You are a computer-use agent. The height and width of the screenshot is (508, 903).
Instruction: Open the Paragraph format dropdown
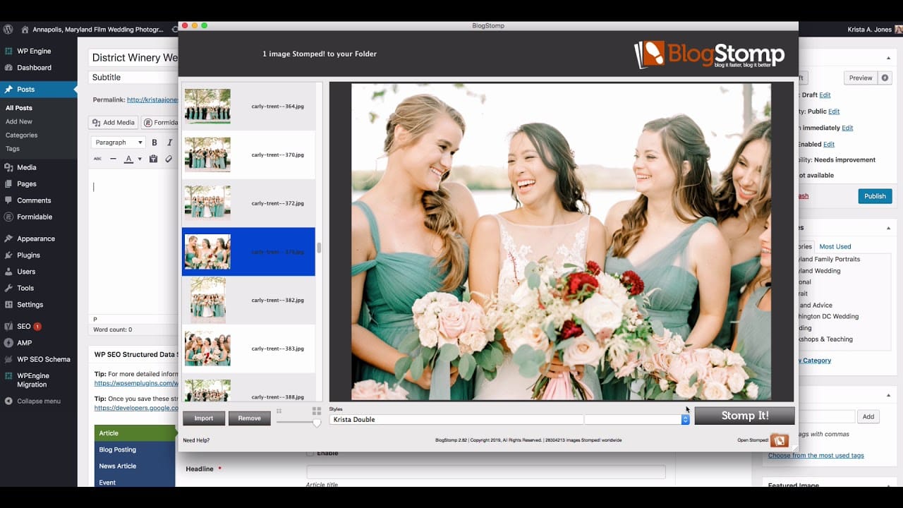(119, 143)
